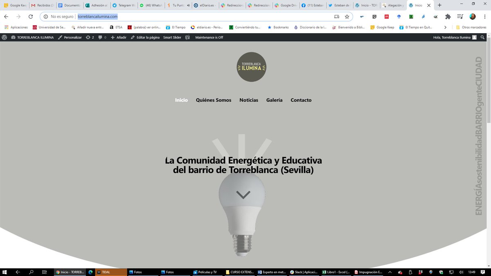
Task: Open El Tiempo bookmark
Action: (176, 27)
